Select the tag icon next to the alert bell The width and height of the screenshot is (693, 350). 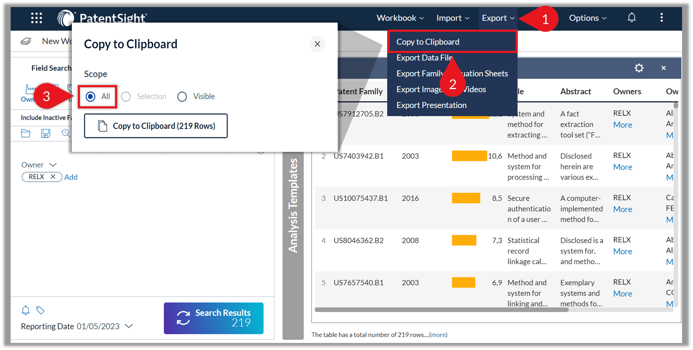click(x=40, y=310)
